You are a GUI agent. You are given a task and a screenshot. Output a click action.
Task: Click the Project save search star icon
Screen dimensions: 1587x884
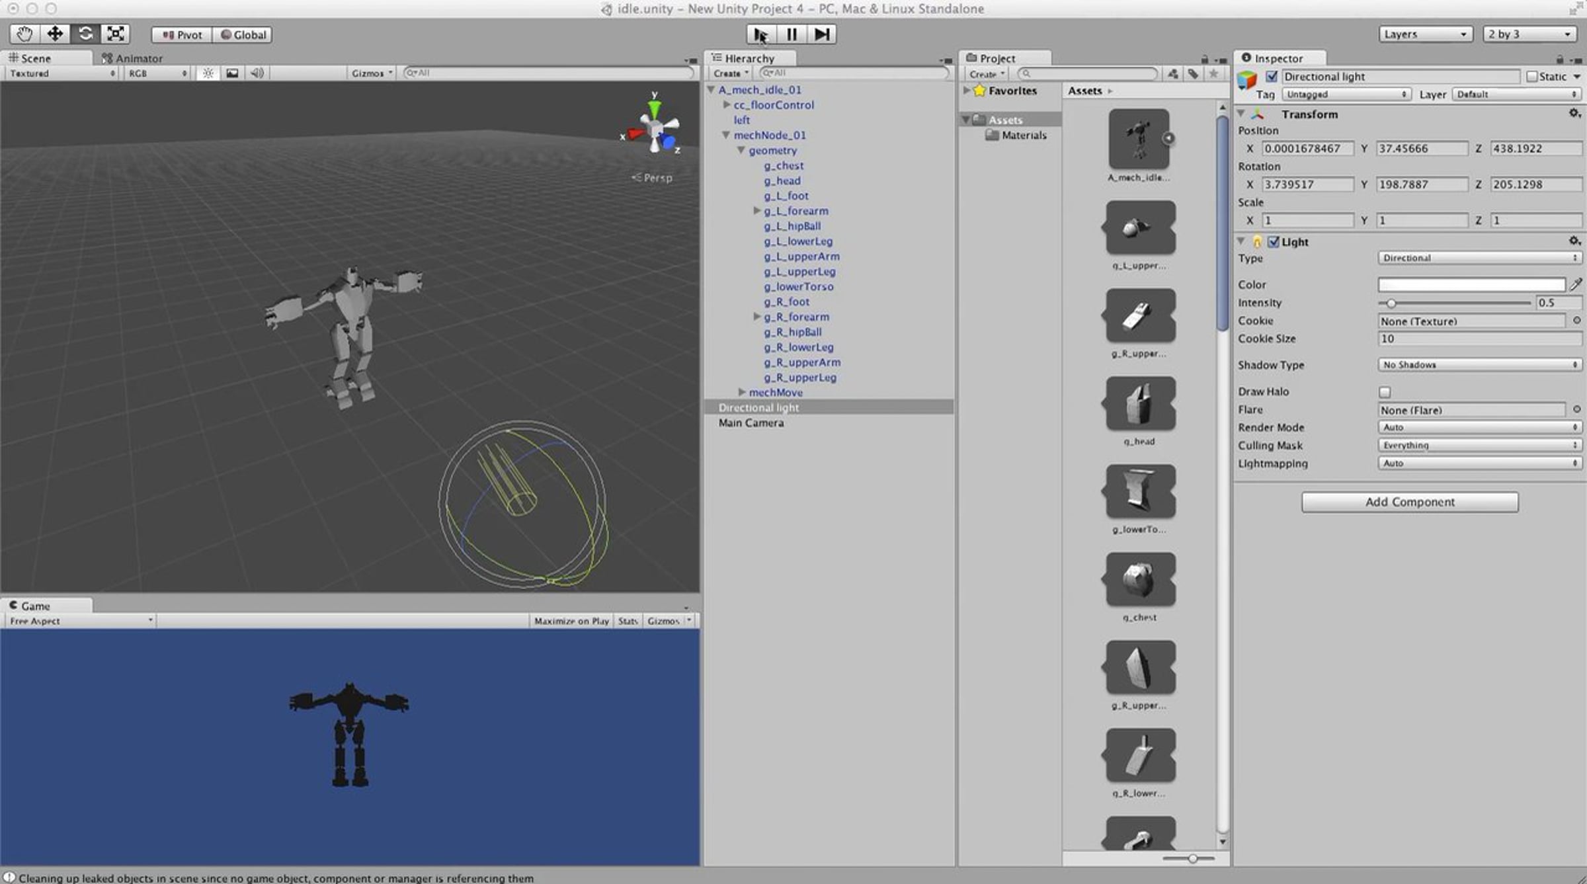coord(1213,73)
